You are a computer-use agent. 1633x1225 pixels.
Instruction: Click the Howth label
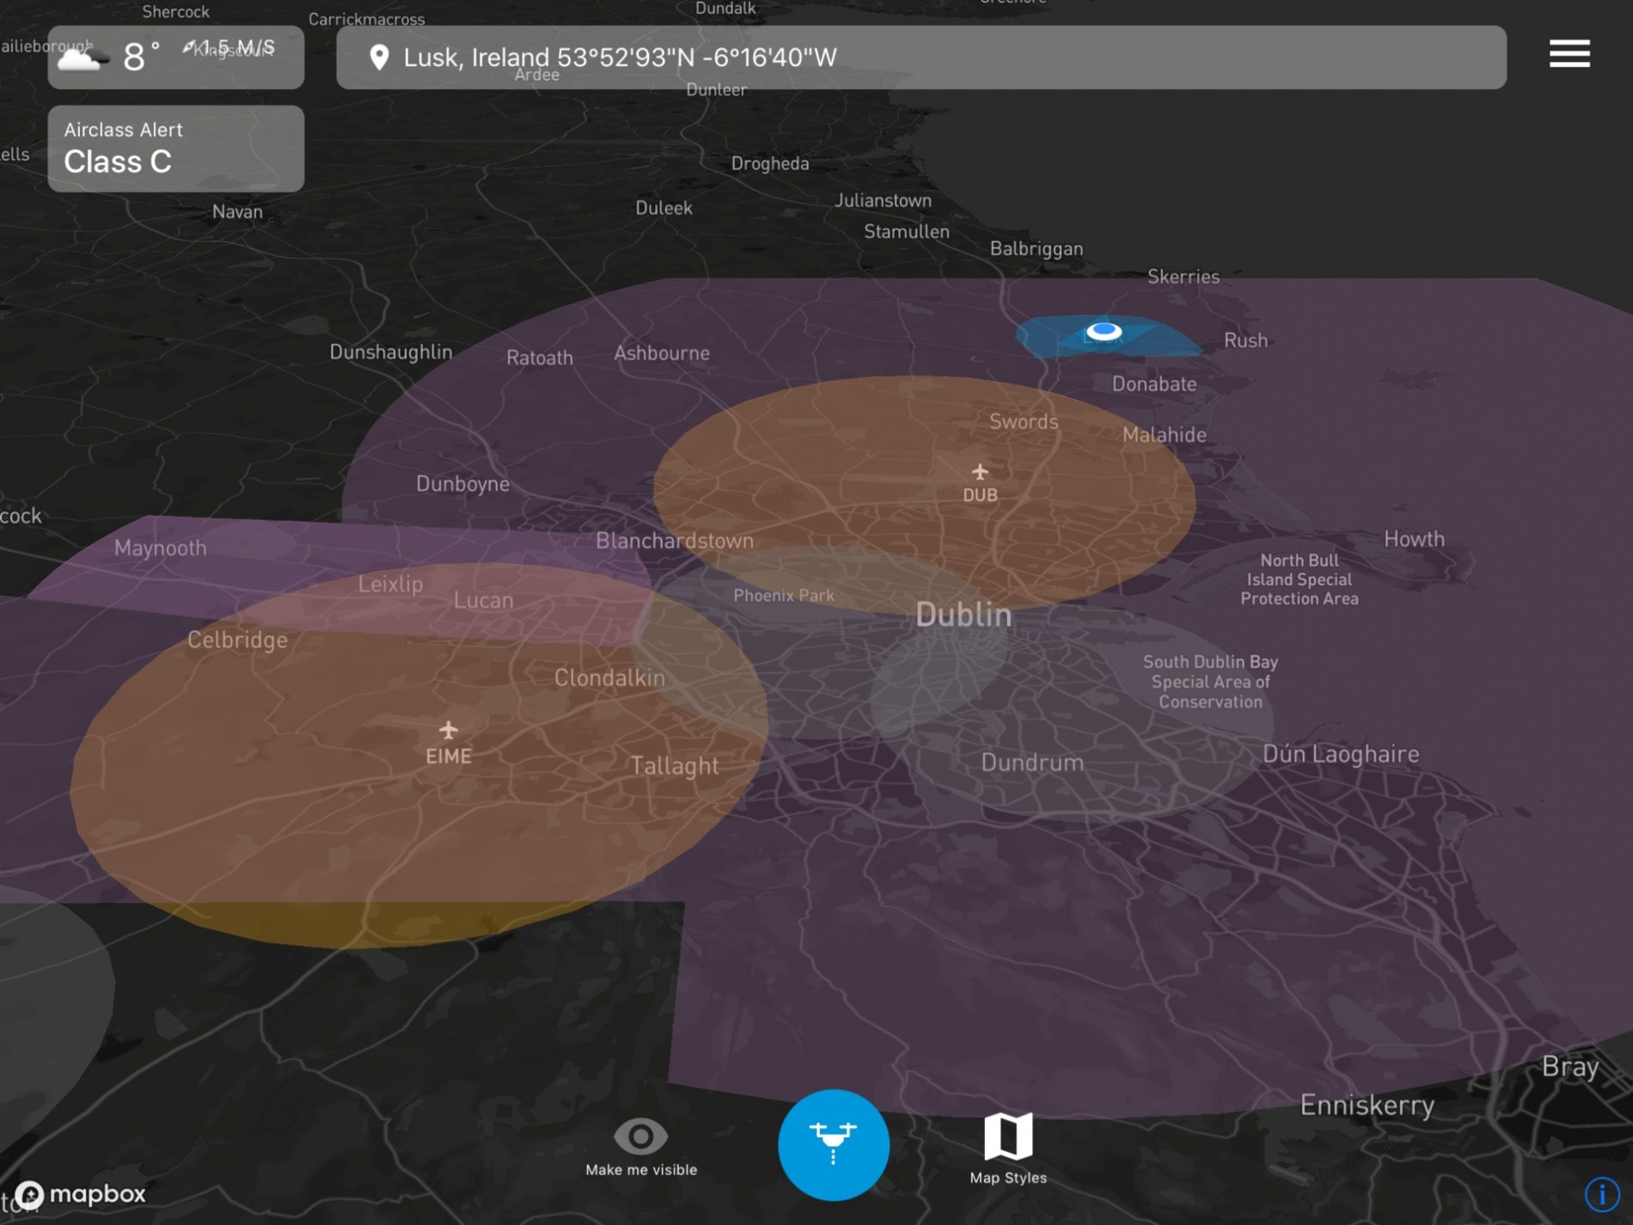coord(1414,539)
